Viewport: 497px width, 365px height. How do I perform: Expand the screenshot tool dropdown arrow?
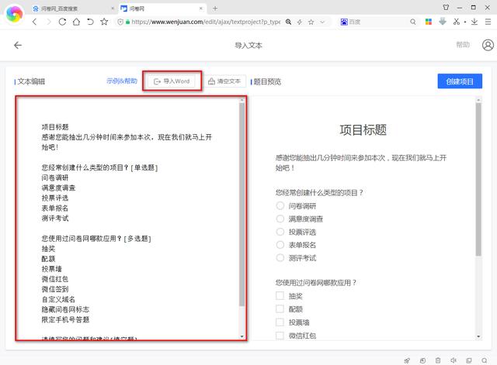464,22
